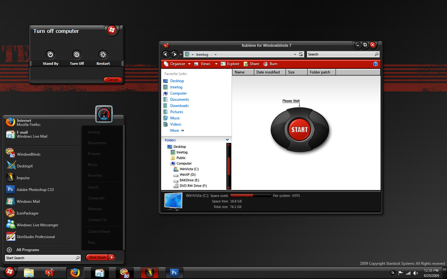Click Photoshop icon in taskbar
Screen dimensions: 447x279
[174, 273]
